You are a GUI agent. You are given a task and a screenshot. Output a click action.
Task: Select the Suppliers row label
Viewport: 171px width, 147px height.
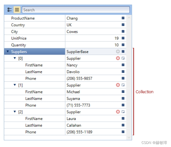coord(19,52)
